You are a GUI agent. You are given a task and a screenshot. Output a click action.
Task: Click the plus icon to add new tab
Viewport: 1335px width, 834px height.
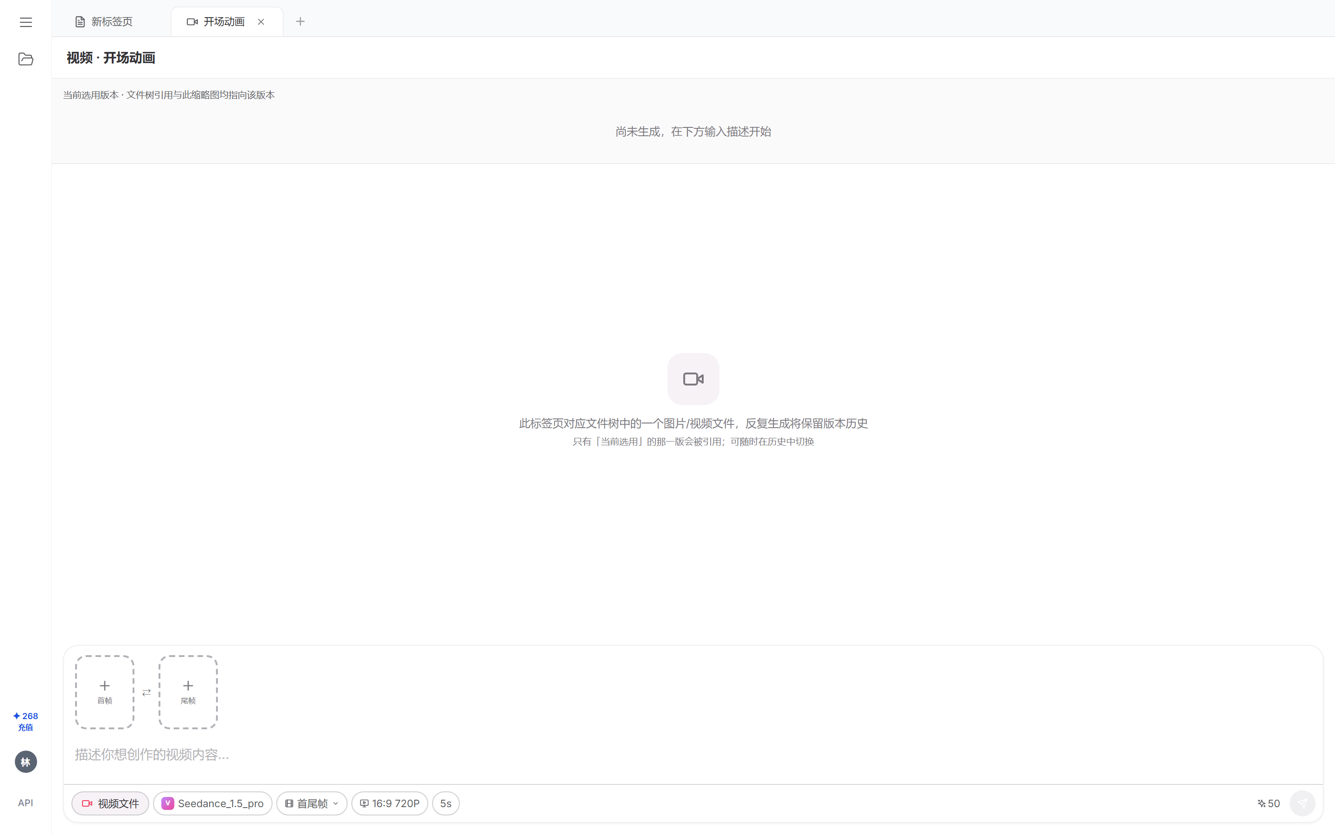click(x=300, y=21)
